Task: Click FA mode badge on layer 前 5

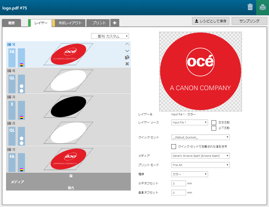Action: (12, 58)
